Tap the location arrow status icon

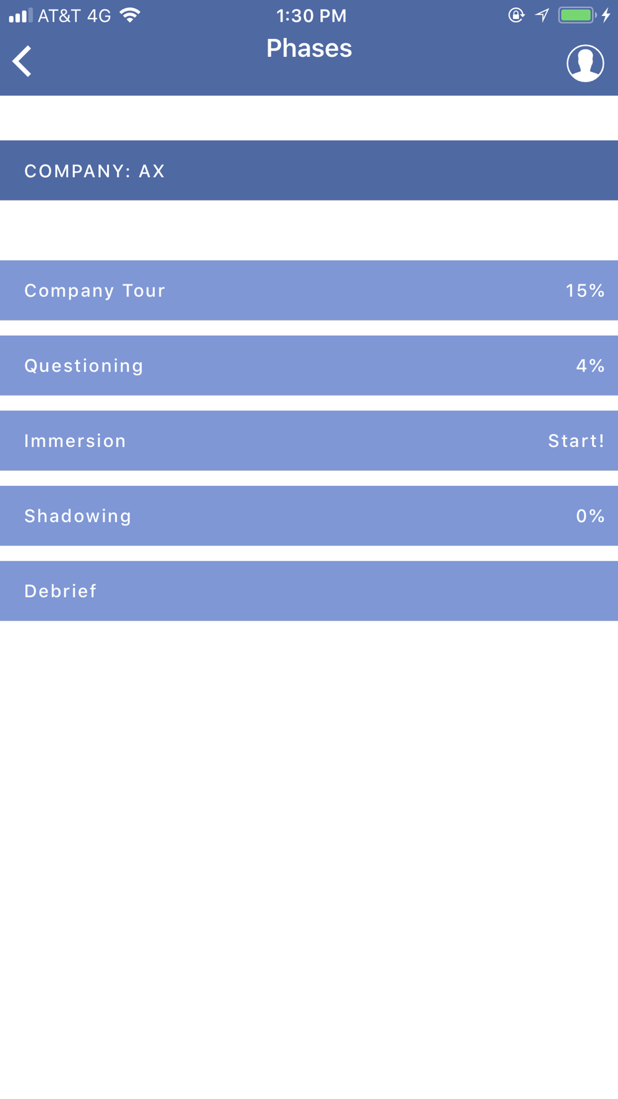(x=542, y=15)
